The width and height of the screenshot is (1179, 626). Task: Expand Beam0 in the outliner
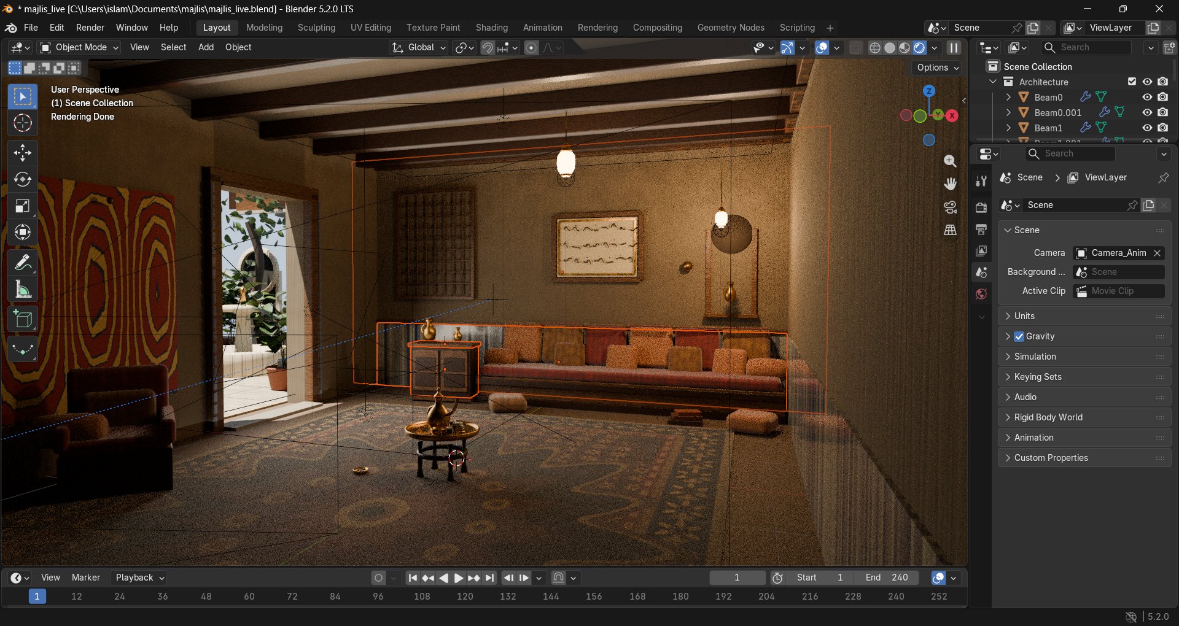(1008, 97)
